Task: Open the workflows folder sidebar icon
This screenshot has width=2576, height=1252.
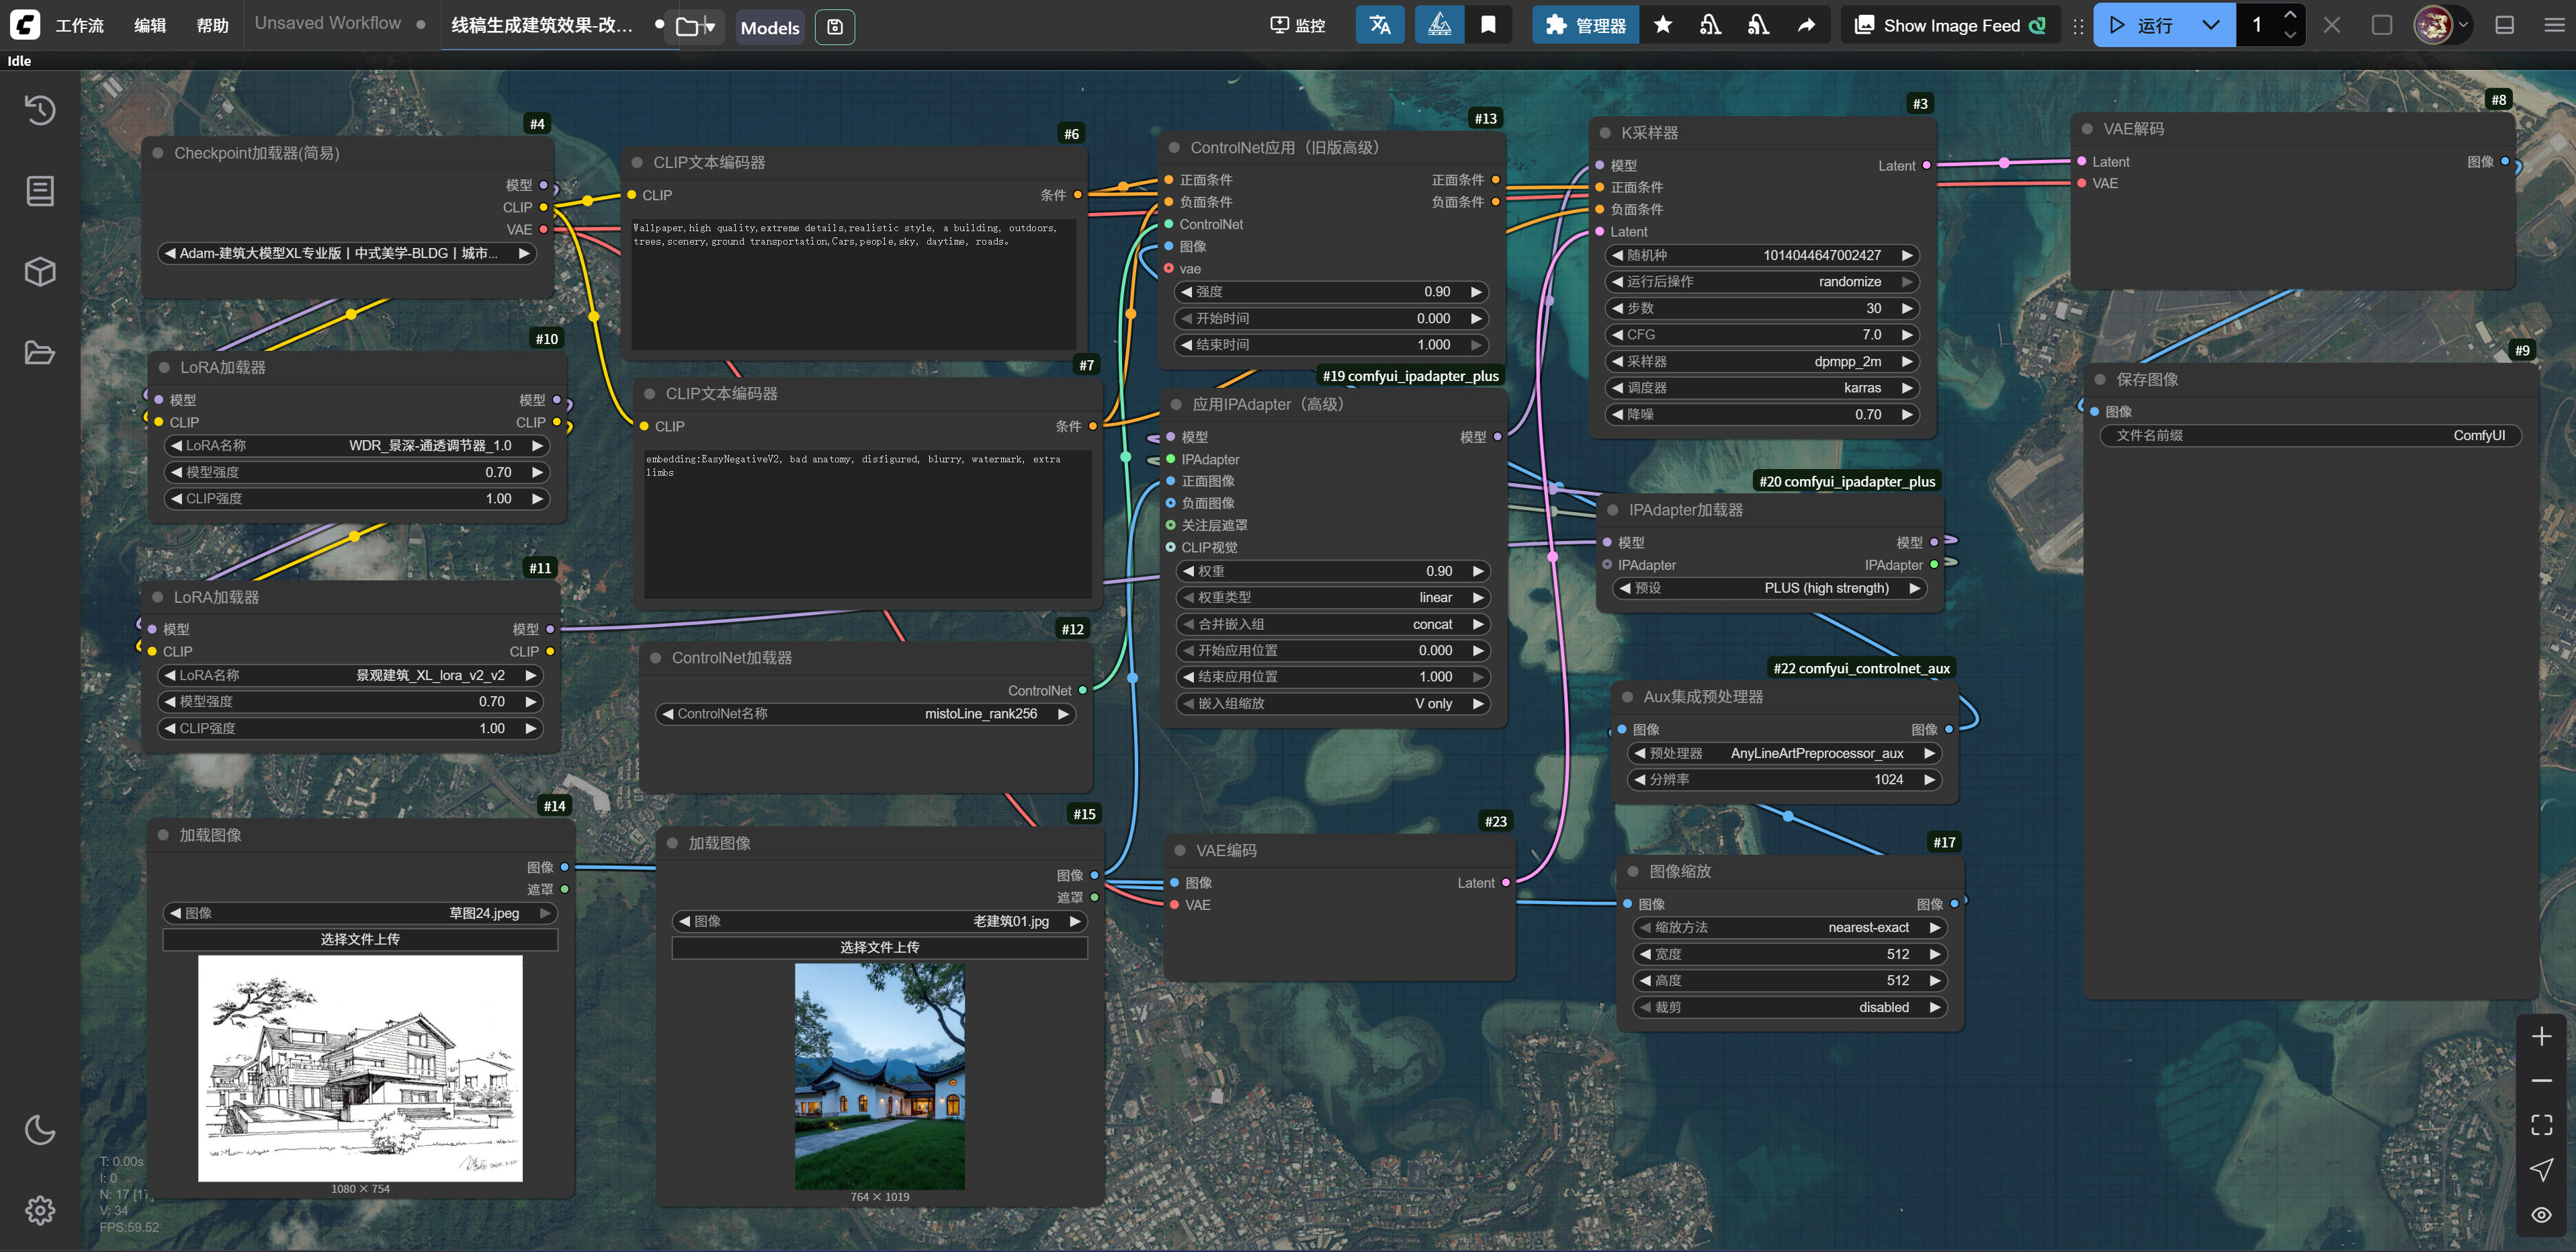Action: pos(40,353)
